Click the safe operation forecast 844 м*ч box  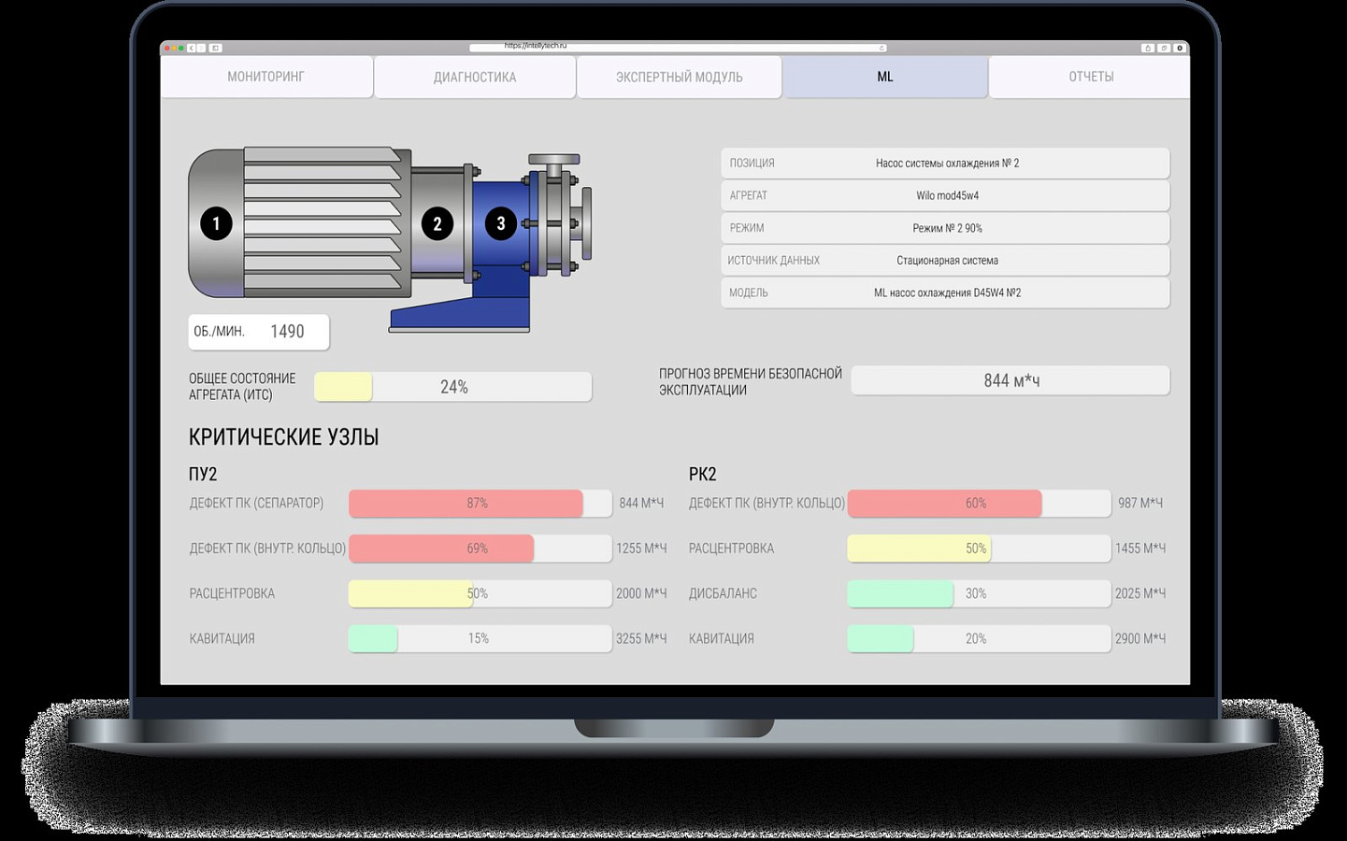(x=1010, y=380)
